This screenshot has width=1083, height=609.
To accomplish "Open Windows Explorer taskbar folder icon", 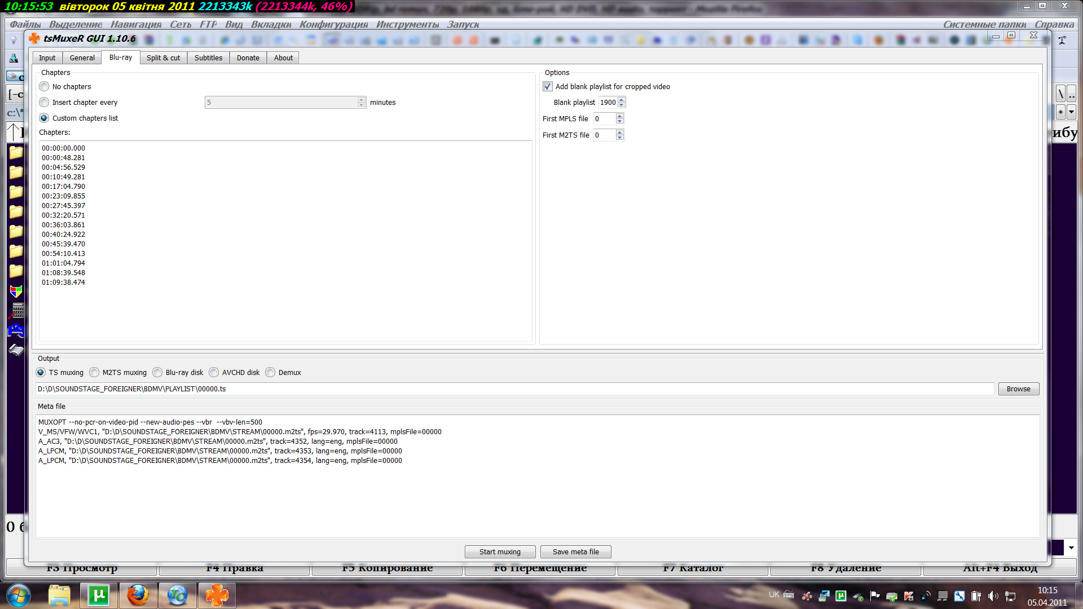I will click(59, 595).
